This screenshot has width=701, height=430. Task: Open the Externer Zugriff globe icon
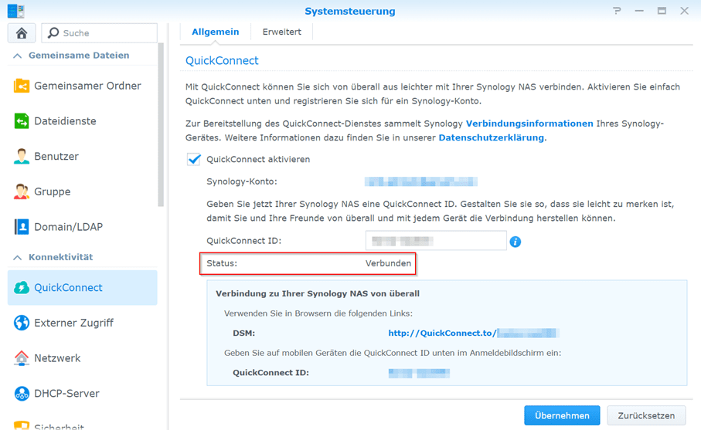pos(22,323)
